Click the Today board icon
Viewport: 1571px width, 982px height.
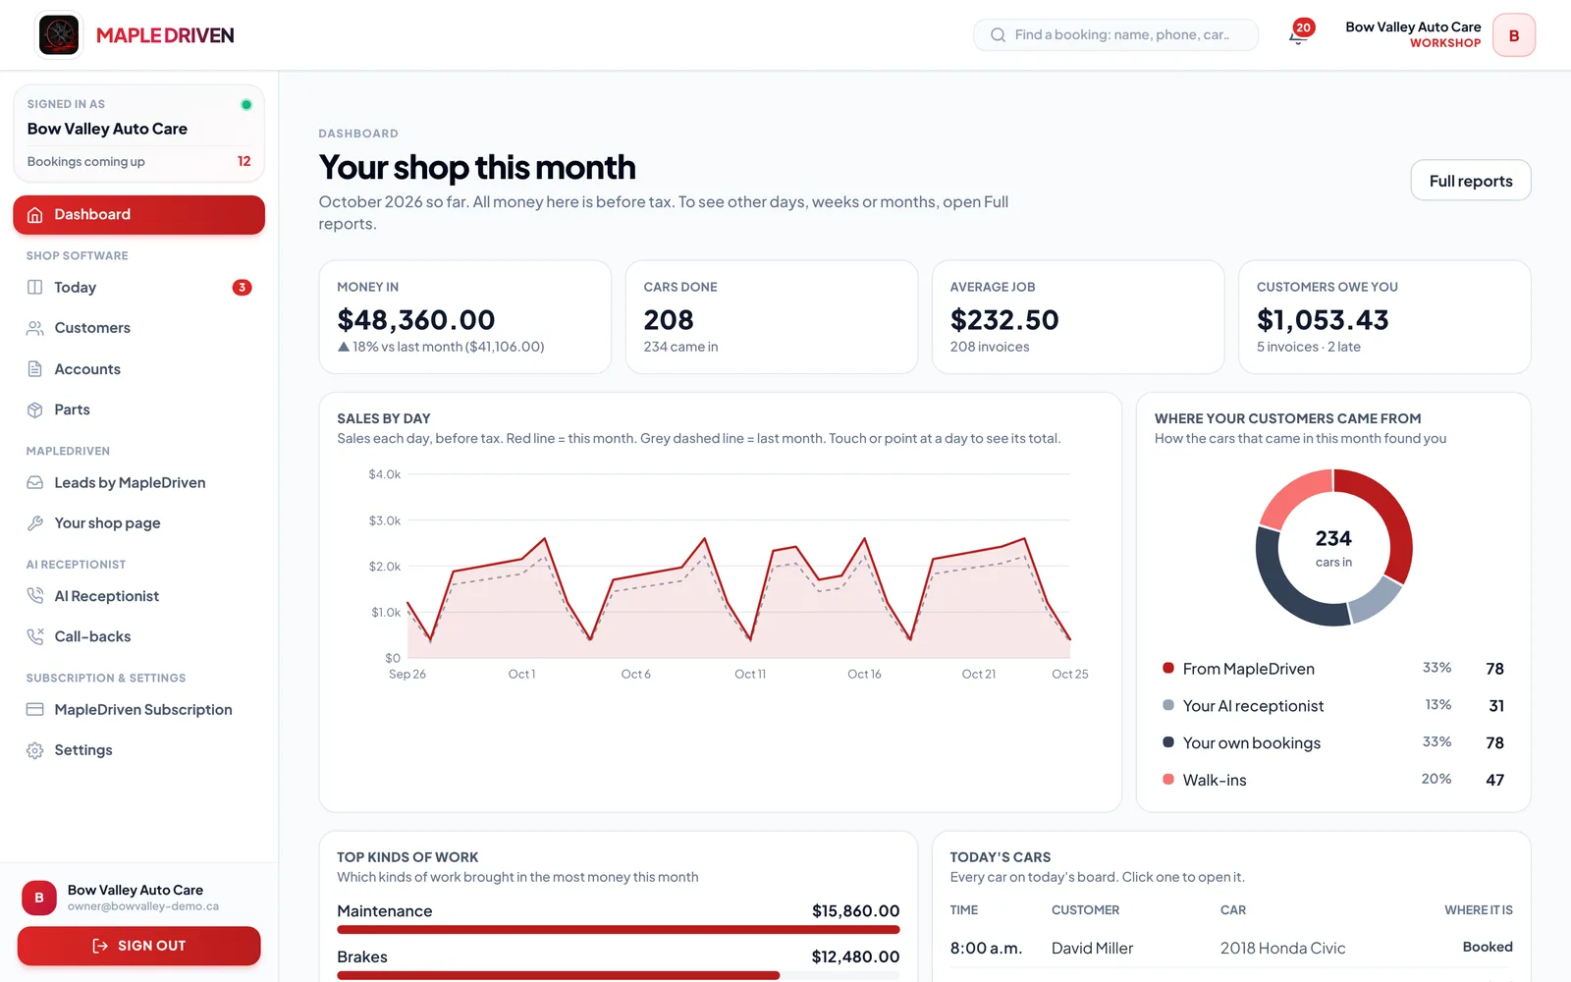tap(35, 288)
